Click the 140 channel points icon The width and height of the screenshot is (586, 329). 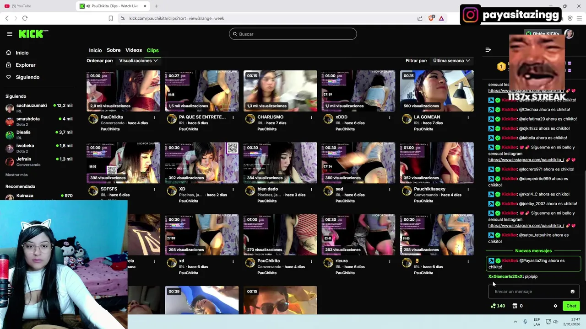[493, 306]
